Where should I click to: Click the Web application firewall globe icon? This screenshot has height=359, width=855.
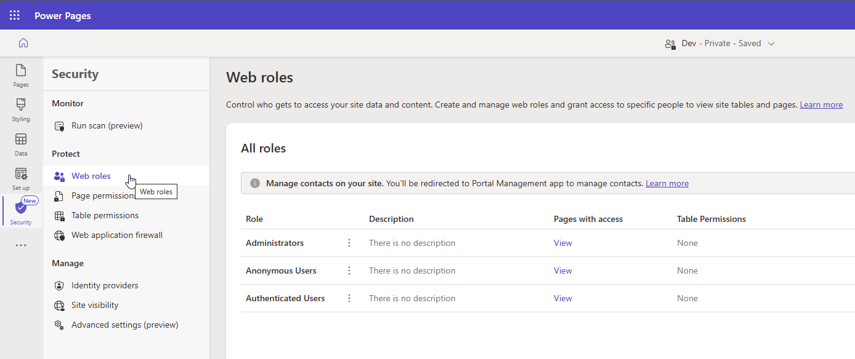click(x=59, y=235)
